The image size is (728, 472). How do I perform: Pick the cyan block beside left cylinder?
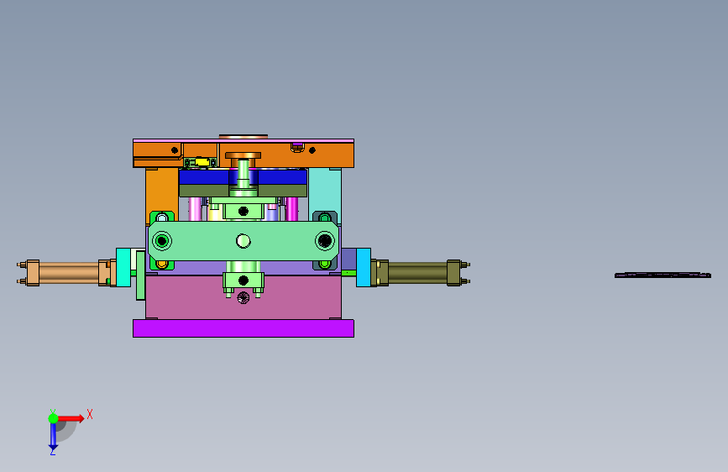click(123, 267)
